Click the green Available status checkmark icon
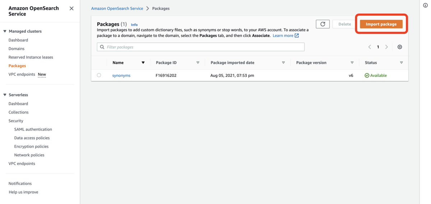This screenshot has width=431, height=204. point(367,75)
